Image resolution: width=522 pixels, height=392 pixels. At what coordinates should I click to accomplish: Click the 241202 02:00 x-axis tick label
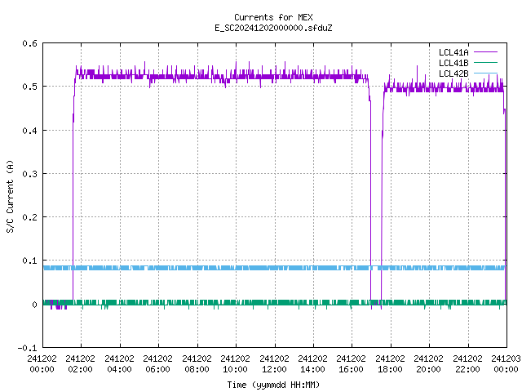80,364
